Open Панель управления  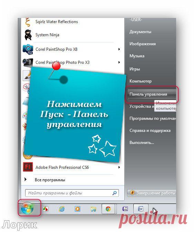pyautogui.click(x=152, y=94)
